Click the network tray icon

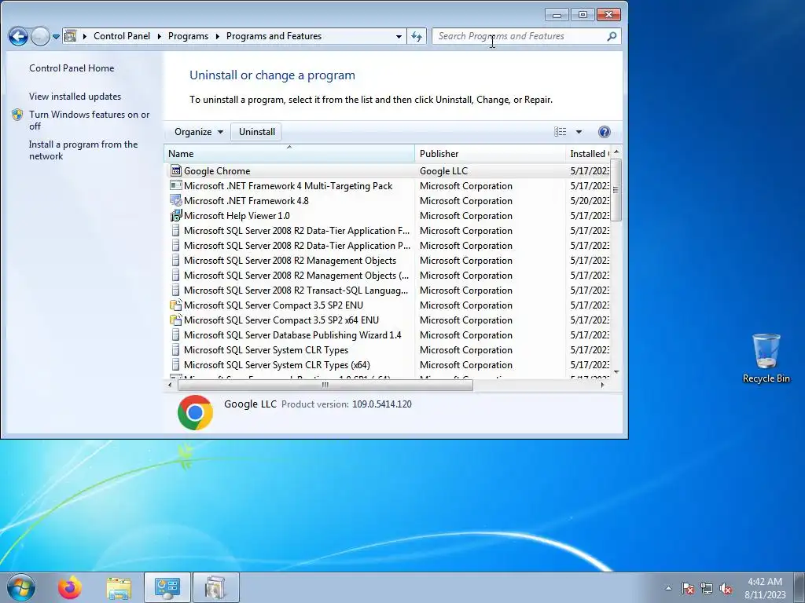tap(707, 588)
